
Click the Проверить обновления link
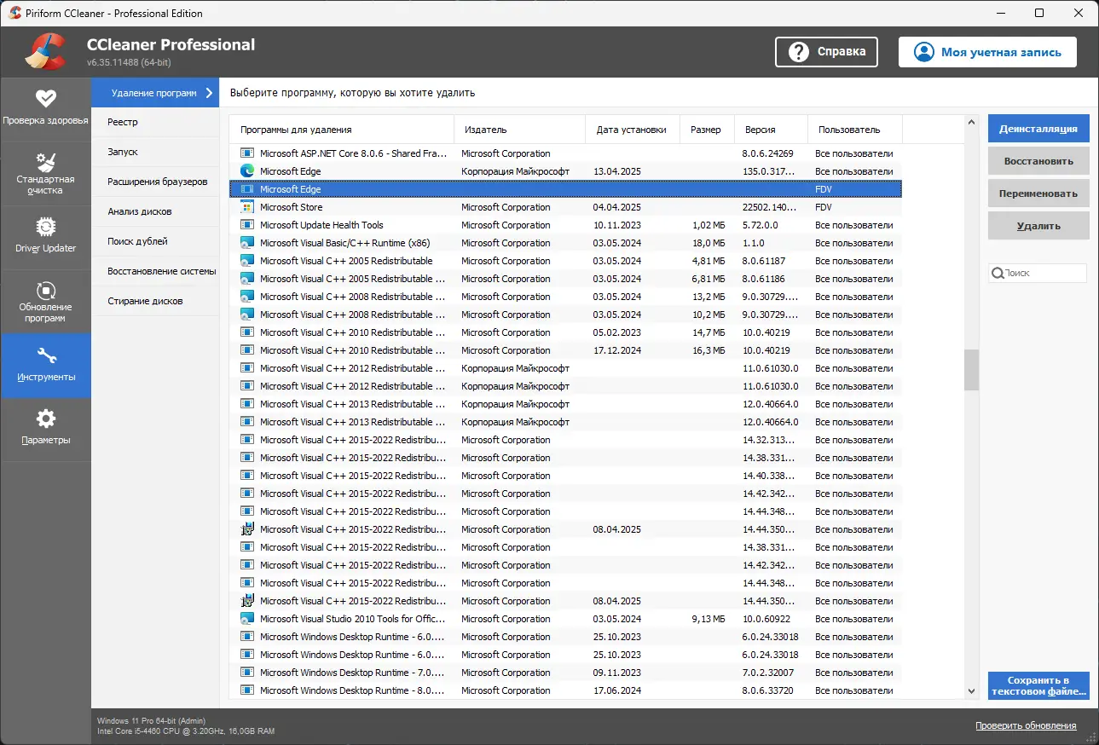coord(1026,725)
